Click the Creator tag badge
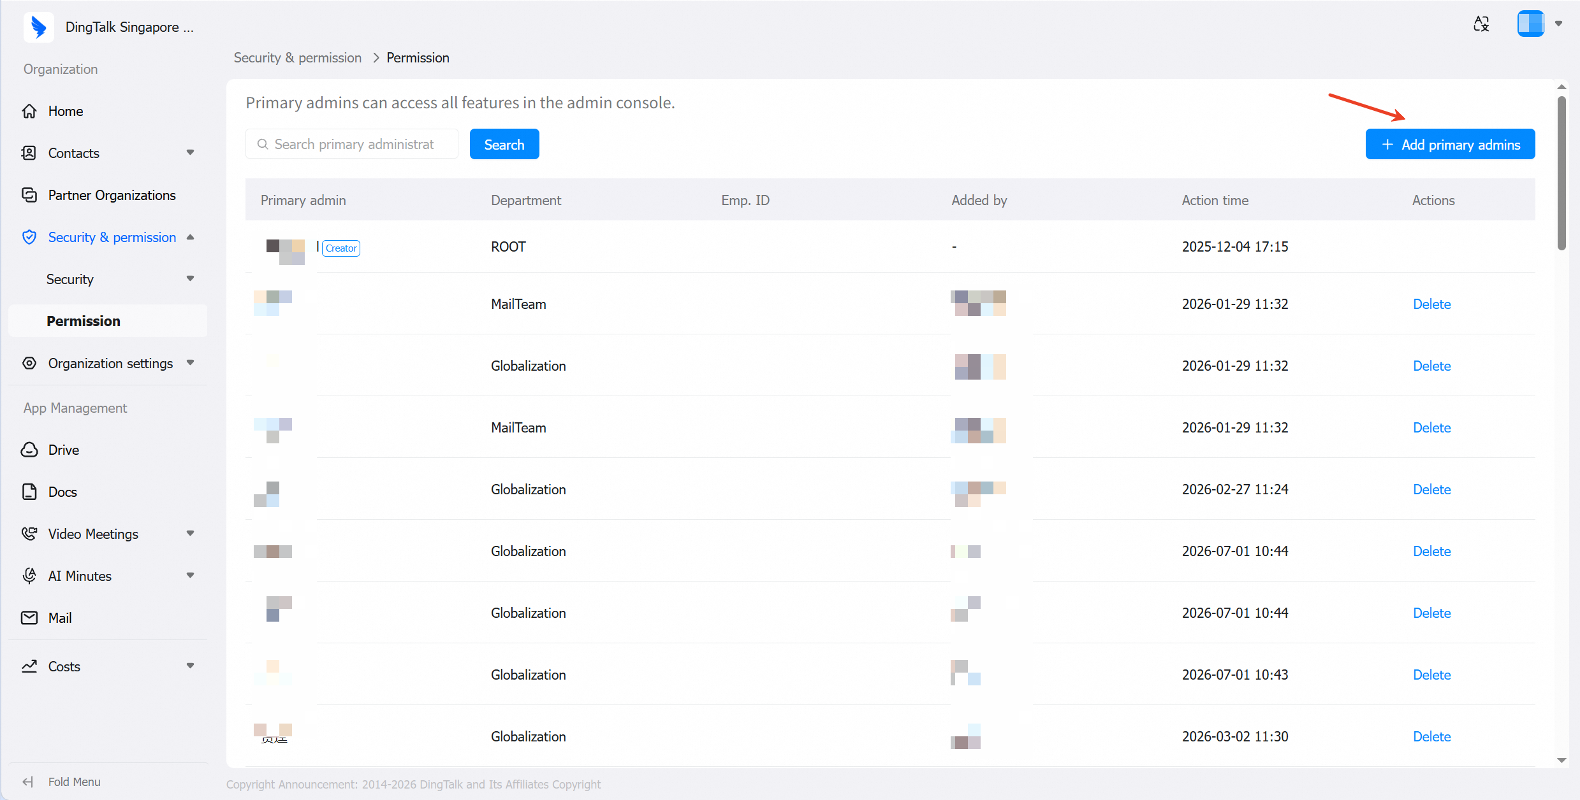The image size is (1580, 800). pyautogui.click(x=341, y=248)
